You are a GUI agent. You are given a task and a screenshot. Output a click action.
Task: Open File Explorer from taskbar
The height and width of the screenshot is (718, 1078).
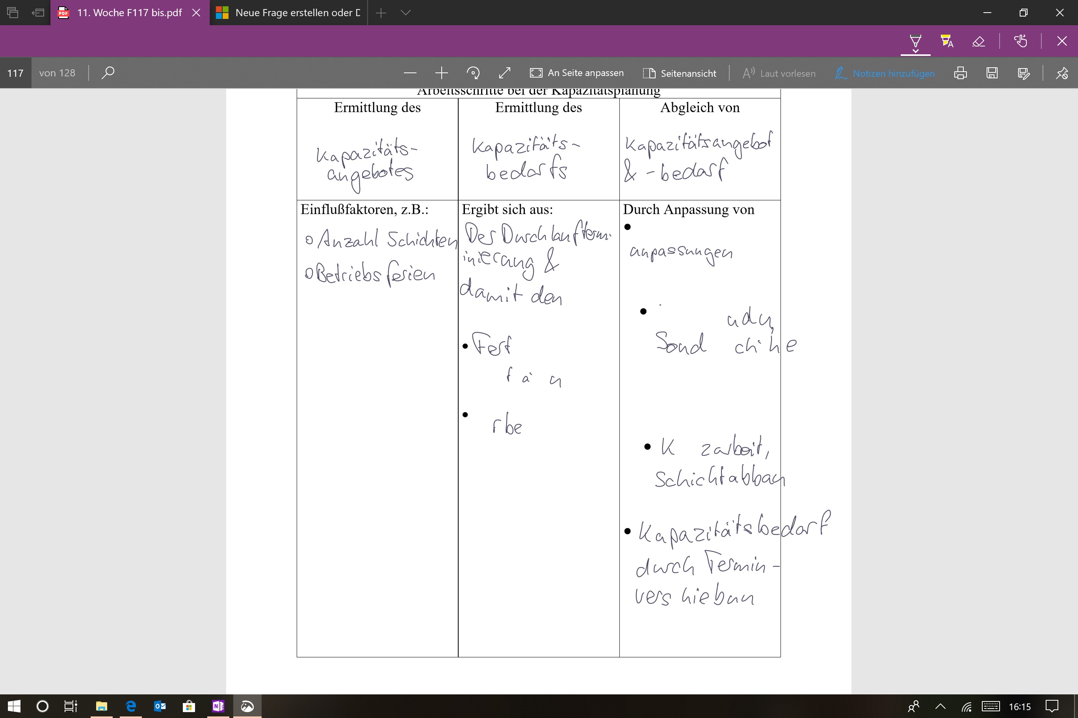click(101, 706)
